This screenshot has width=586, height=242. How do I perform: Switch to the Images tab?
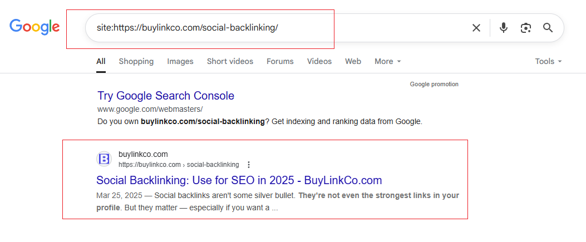[x=180, y=61]
